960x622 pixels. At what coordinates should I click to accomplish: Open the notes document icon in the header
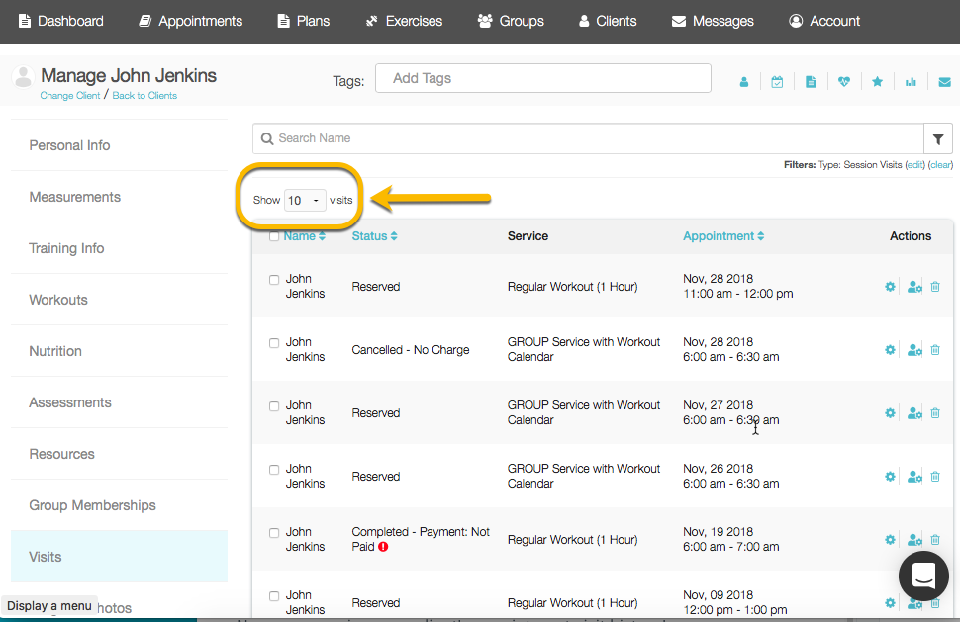tap(811, 81)
